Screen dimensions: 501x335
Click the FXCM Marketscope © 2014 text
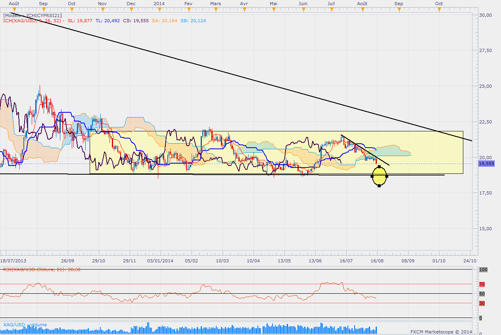[440, 331]
